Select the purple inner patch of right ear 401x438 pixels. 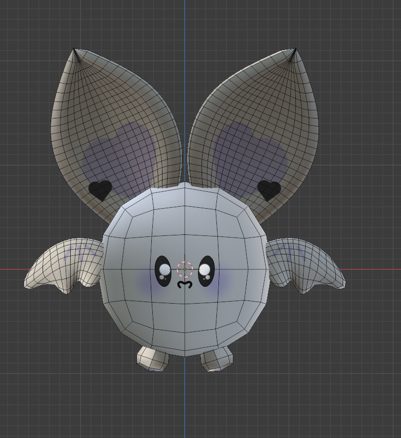point(250,159)
